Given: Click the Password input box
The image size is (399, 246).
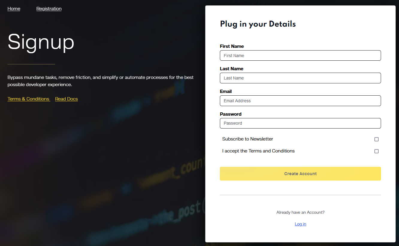Looking at the screenshot, I should click(300, 123).
